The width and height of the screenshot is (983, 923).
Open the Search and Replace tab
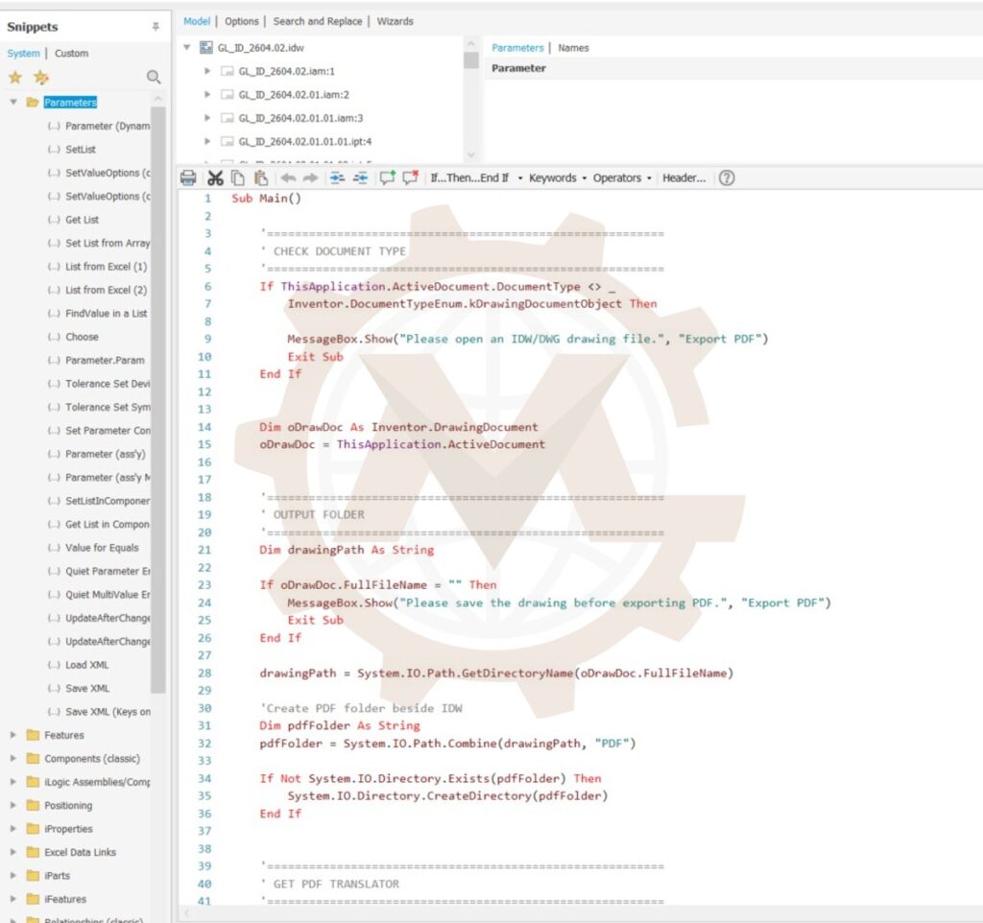[x=318, y=21]
